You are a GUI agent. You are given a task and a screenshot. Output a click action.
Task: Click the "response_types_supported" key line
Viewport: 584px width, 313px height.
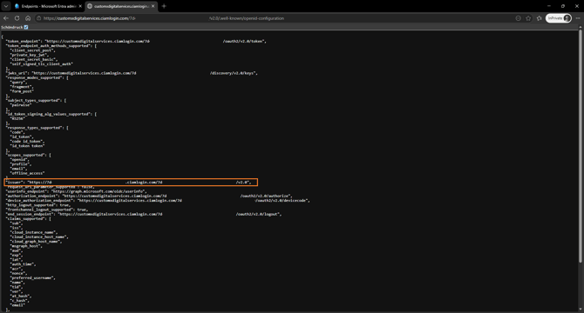click(37, 128)
